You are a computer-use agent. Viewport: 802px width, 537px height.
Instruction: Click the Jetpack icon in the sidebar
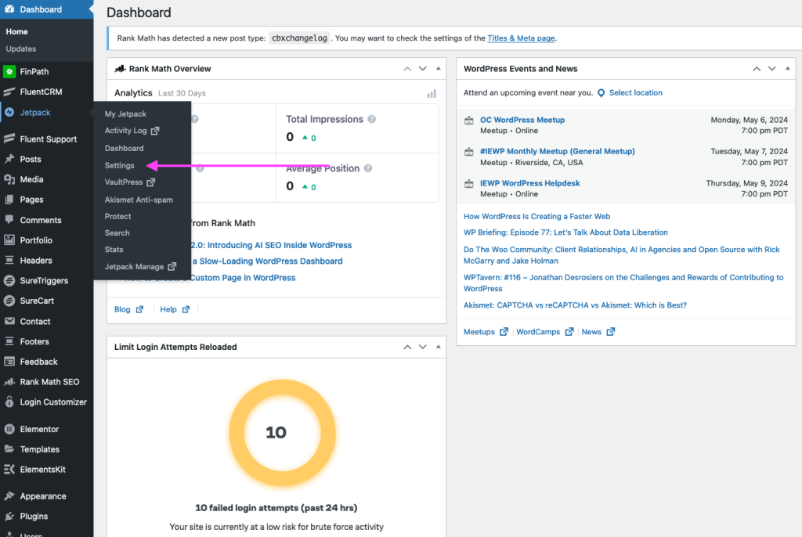pyautogui.click(x=9, y=113)
